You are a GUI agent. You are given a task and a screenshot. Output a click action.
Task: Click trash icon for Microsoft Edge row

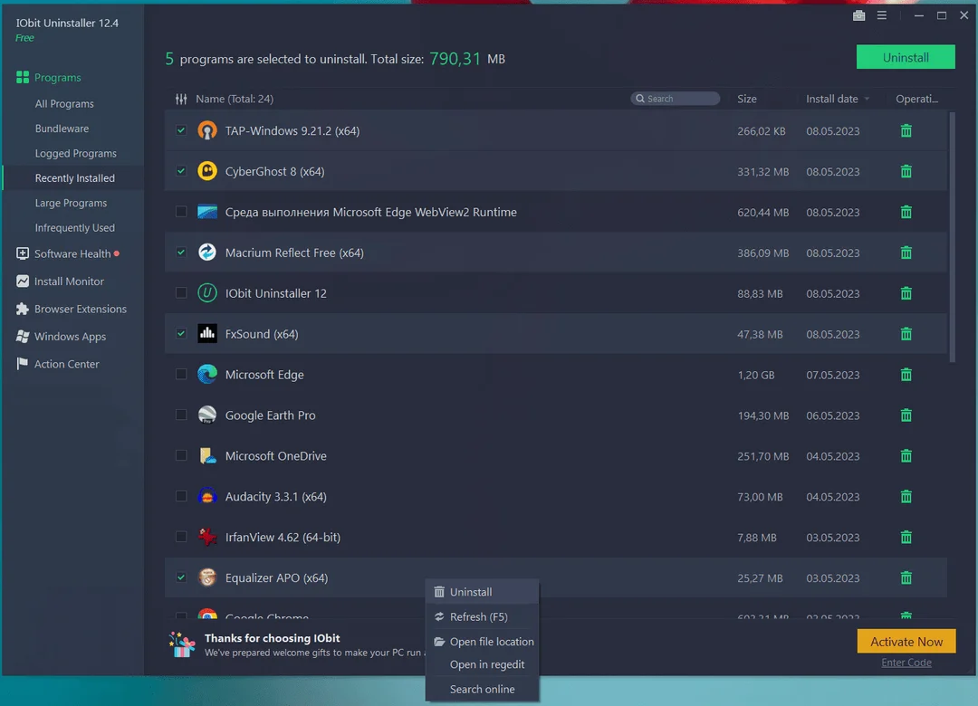tap(906, 375)
